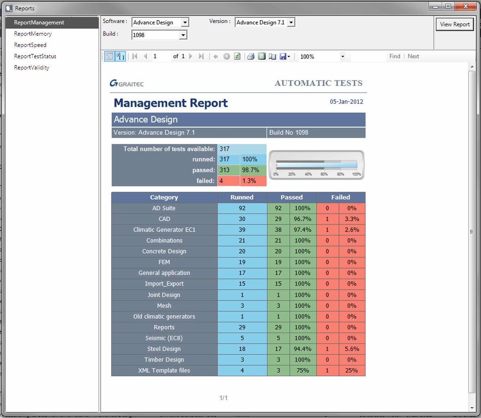The width and height of the screenshot is (481, 418).
Task: Click the Next search link
Action: (413, 56)
